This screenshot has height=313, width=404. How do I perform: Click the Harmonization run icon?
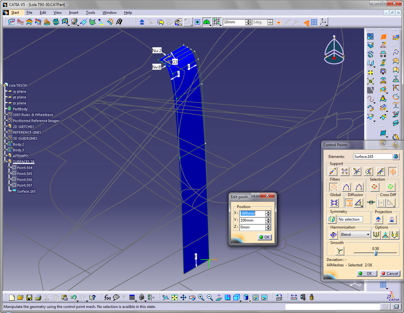click(333, 235)
